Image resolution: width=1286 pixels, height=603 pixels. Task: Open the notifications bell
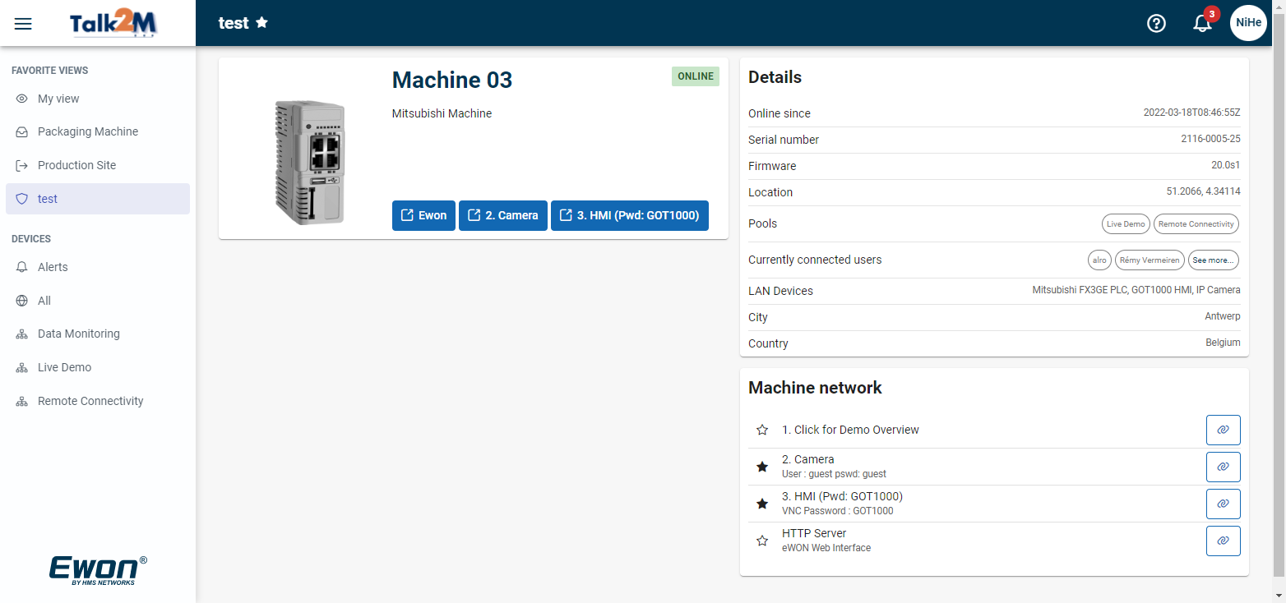click(1202, 23)
